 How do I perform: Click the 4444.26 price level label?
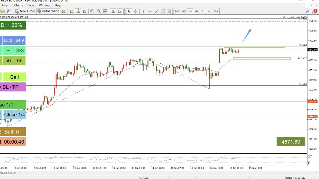point(312,116)
